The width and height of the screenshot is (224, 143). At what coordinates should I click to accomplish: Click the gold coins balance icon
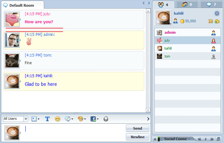pos(182,21)
